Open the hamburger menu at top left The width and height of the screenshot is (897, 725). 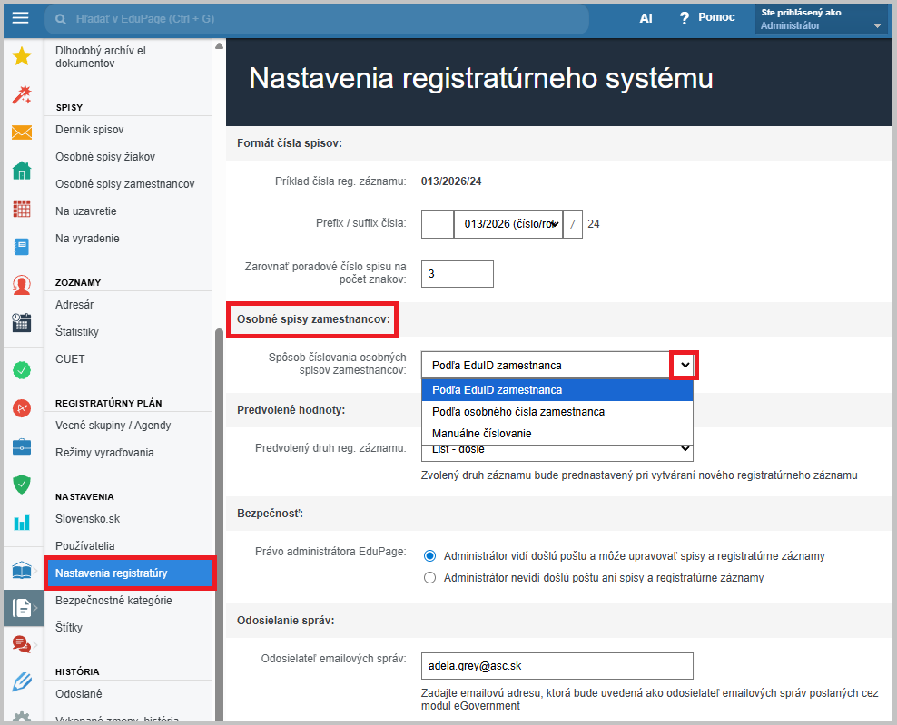pos(20,18)
